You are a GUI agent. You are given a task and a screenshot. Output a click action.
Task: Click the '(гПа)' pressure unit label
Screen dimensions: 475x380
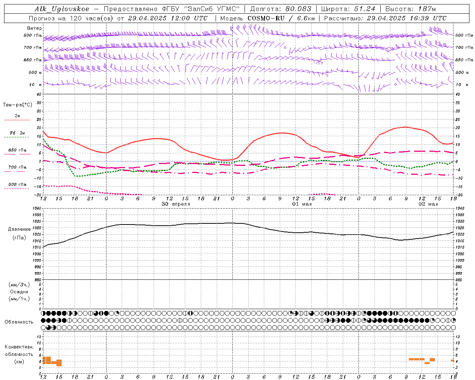[19, 238]
